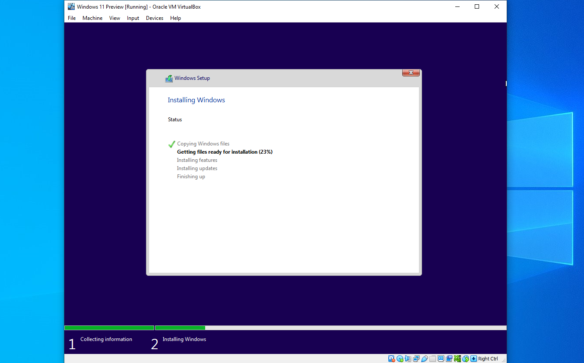Click the 'Installing Windows' stage label at bottom
Image resolution: width=584 pixels, height=363 pixels.
(x=184, y=339)
